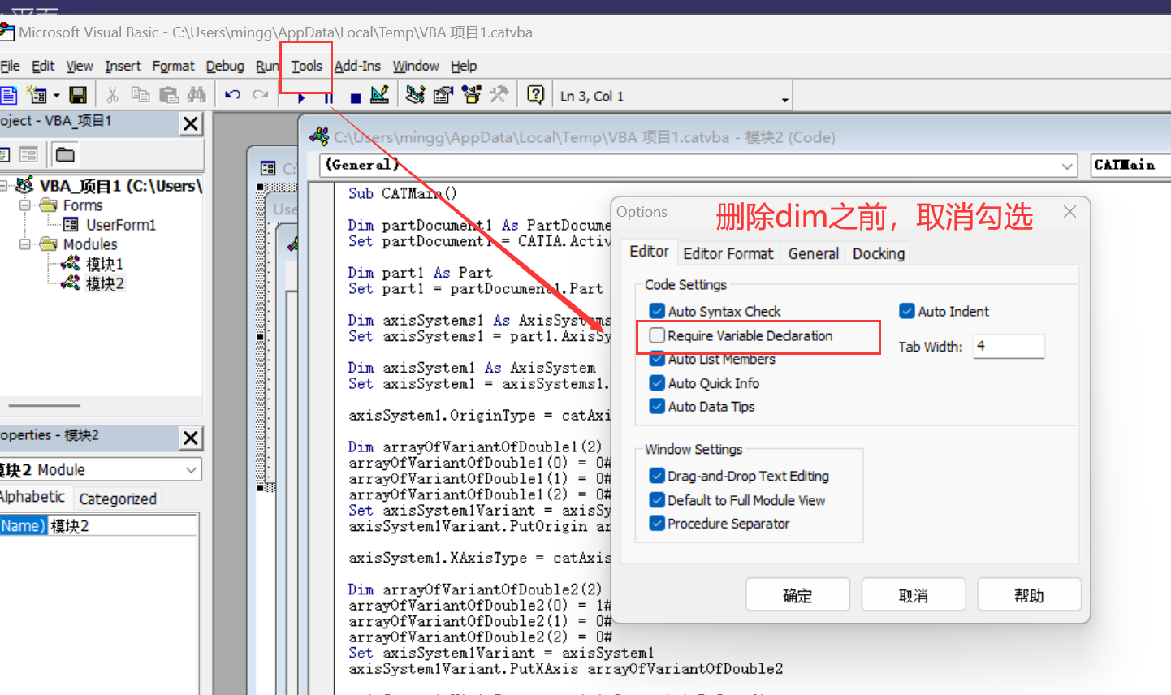The image size is (1171, 695).
Task: Select UserForm1 in project tree
Action: coord(120,225)
